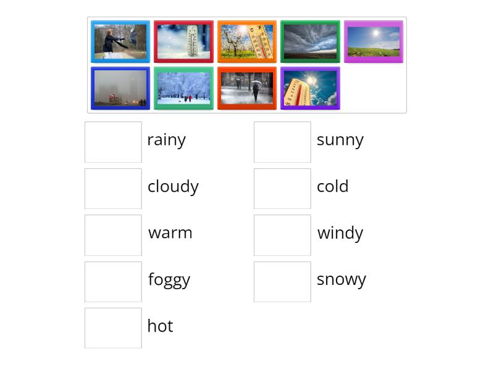Click the empty answer box beside snowy
The width and height of the screenshot is (494, 370).
pos(282,282)
